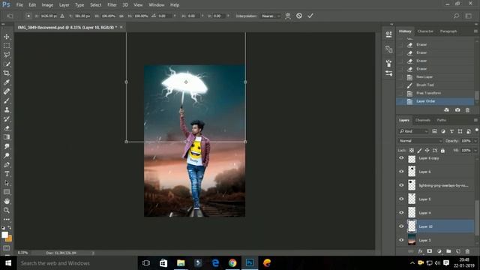
Task: Hide Layer 6 copy visibility eye
Action: pyautogui.click(x=401, y=158)
